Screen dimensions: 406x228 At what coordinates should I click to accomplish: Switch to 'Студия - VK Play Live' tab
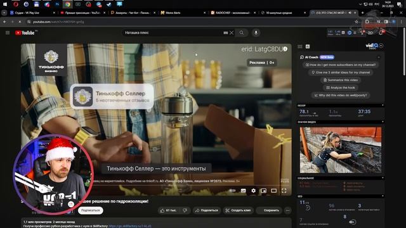click(x=32, y=13)
